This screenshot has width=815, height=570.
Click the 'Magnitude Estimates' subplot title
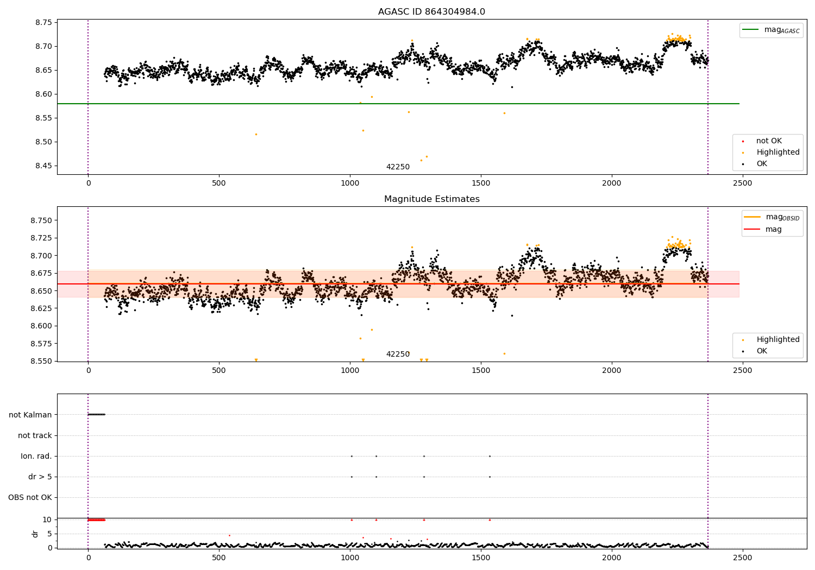pyautogui.click(x=431, y=199)
